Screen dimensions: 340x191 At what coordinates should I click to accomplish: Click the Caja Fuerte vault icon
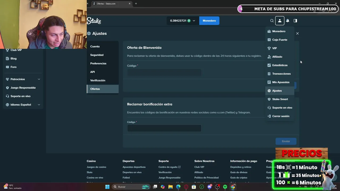tap(269, 40)
